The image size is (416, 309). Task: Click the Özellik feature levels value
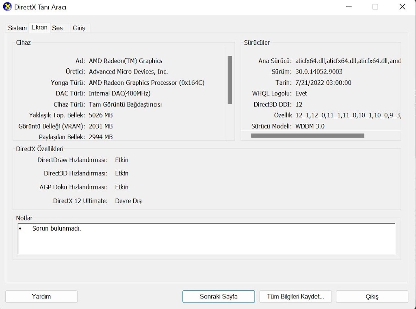(348, 115)
